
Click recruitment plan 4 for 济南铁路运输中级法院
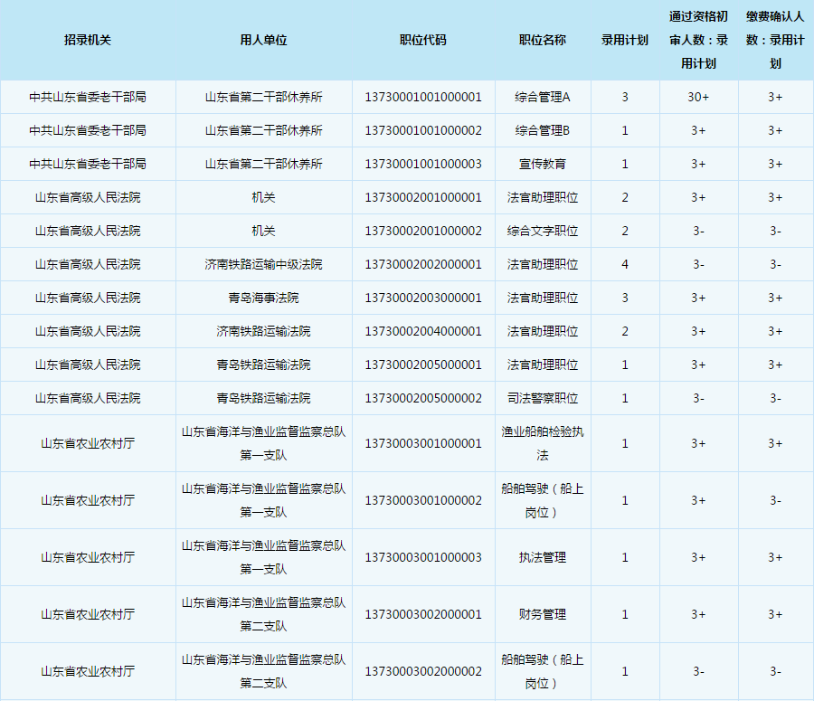pos(624,264)
